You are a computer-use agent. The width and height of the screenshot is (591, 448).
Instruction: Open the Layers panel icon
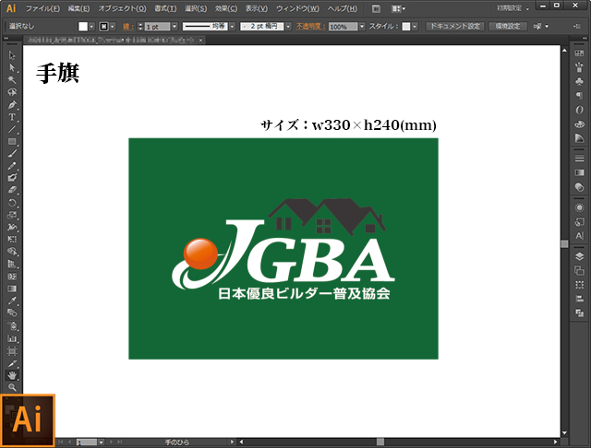coord(579,256)
